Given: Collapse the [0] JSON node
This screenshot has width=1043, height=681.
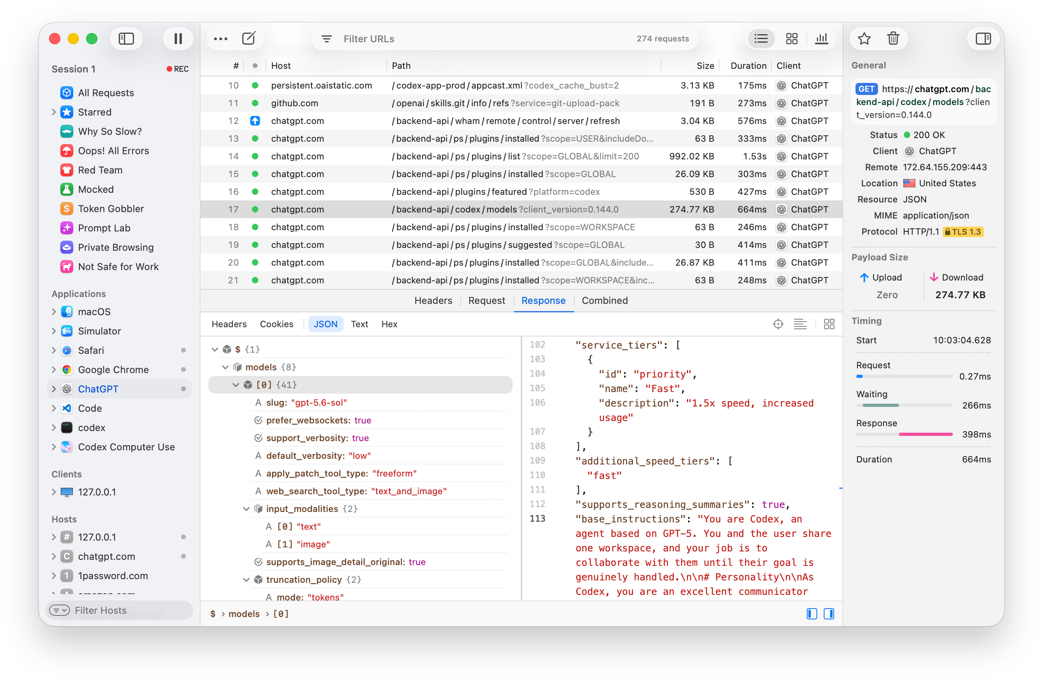Looking at the screenshot, I should [x=235, y=384].
